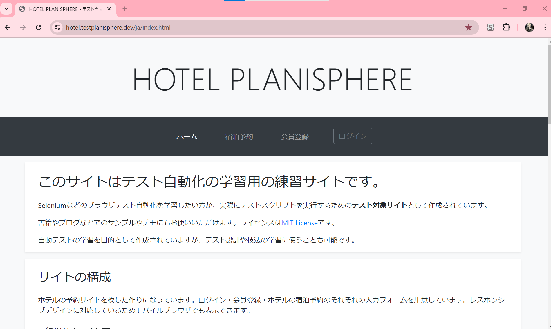Click the bookmark star icon
Screen dimensions: 551x329
(x=469, y=28)
